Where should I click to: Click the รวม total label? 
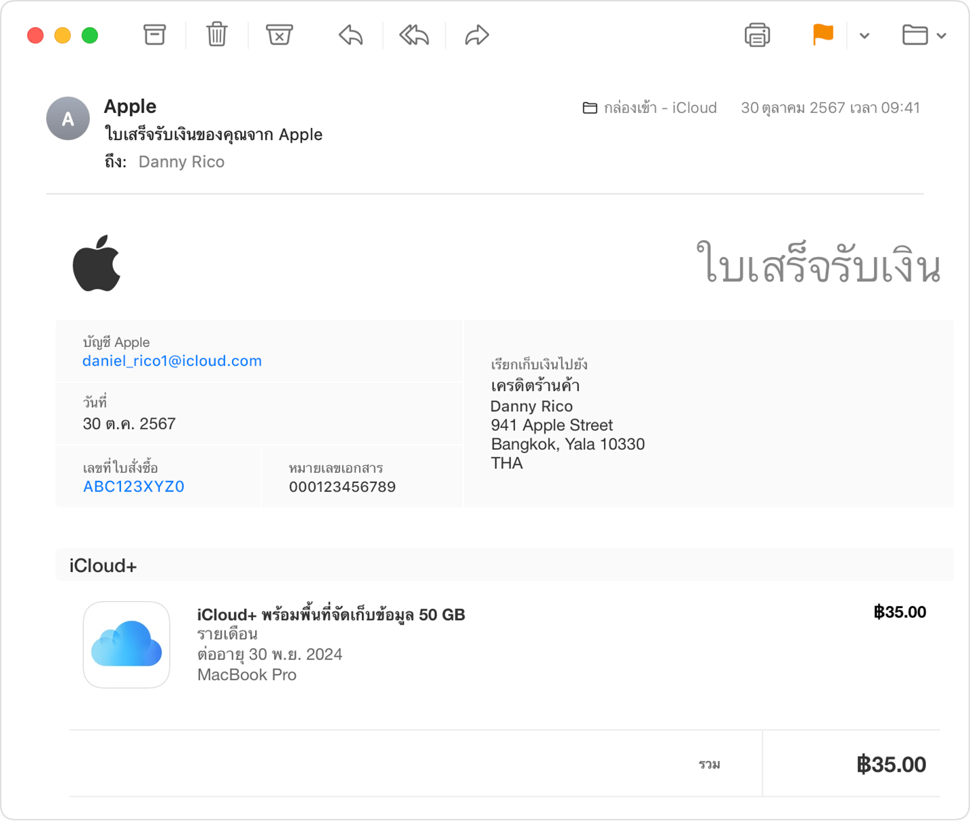(710, 765)
